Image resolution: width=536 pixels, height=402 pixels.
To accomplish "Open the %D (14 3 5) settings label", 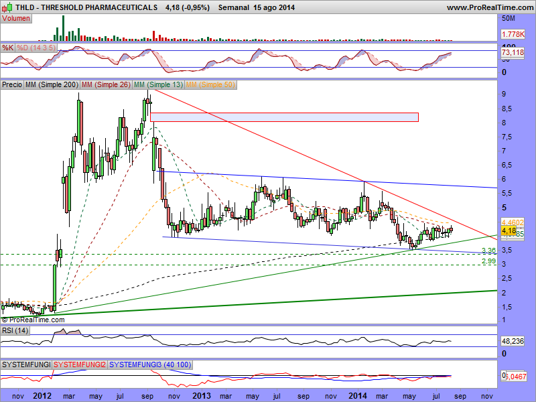I will pos(36,48).
